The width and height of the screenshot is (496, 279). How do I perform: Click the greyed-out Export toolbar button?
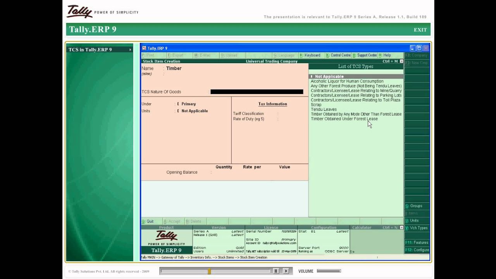tap(176, 55)
